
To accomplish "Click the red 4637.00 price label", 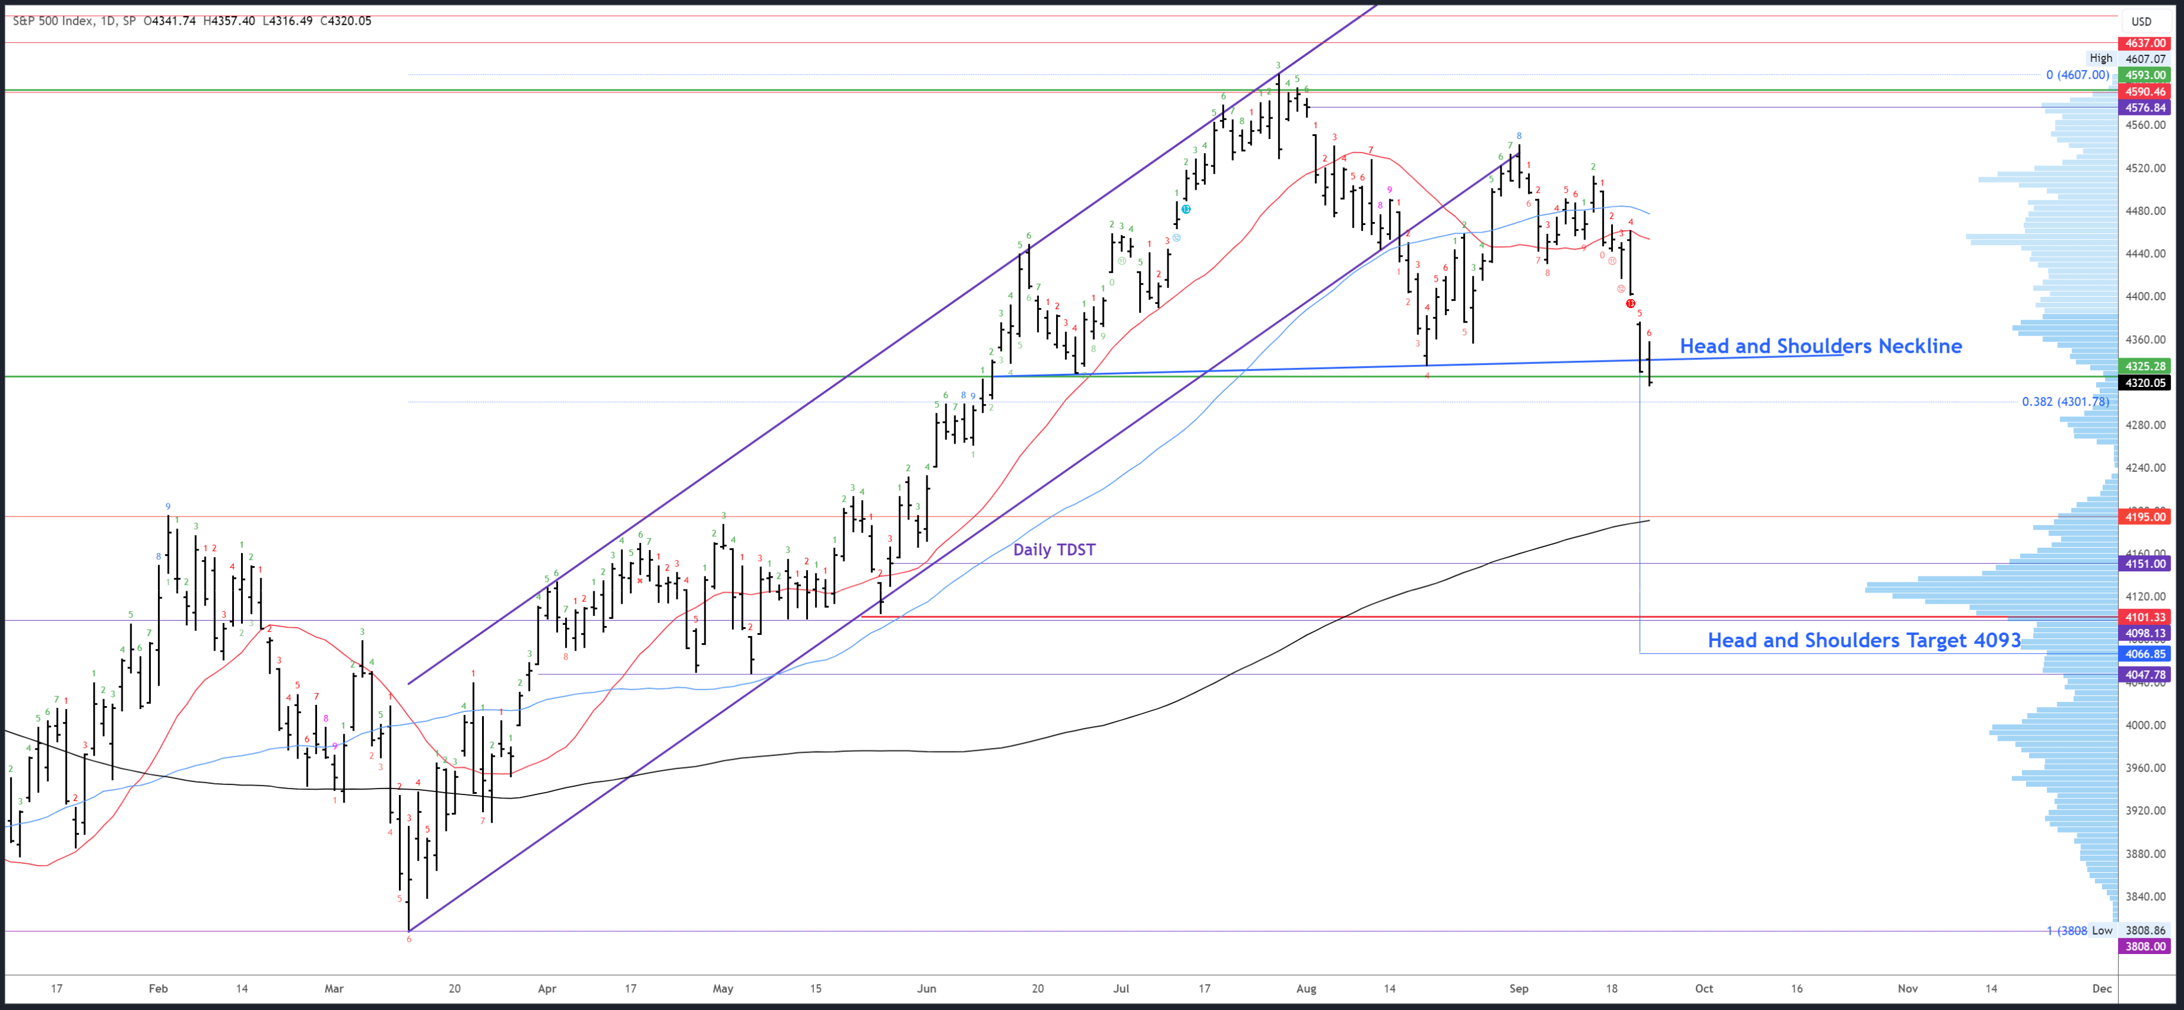I will (x=2144, y=43).
